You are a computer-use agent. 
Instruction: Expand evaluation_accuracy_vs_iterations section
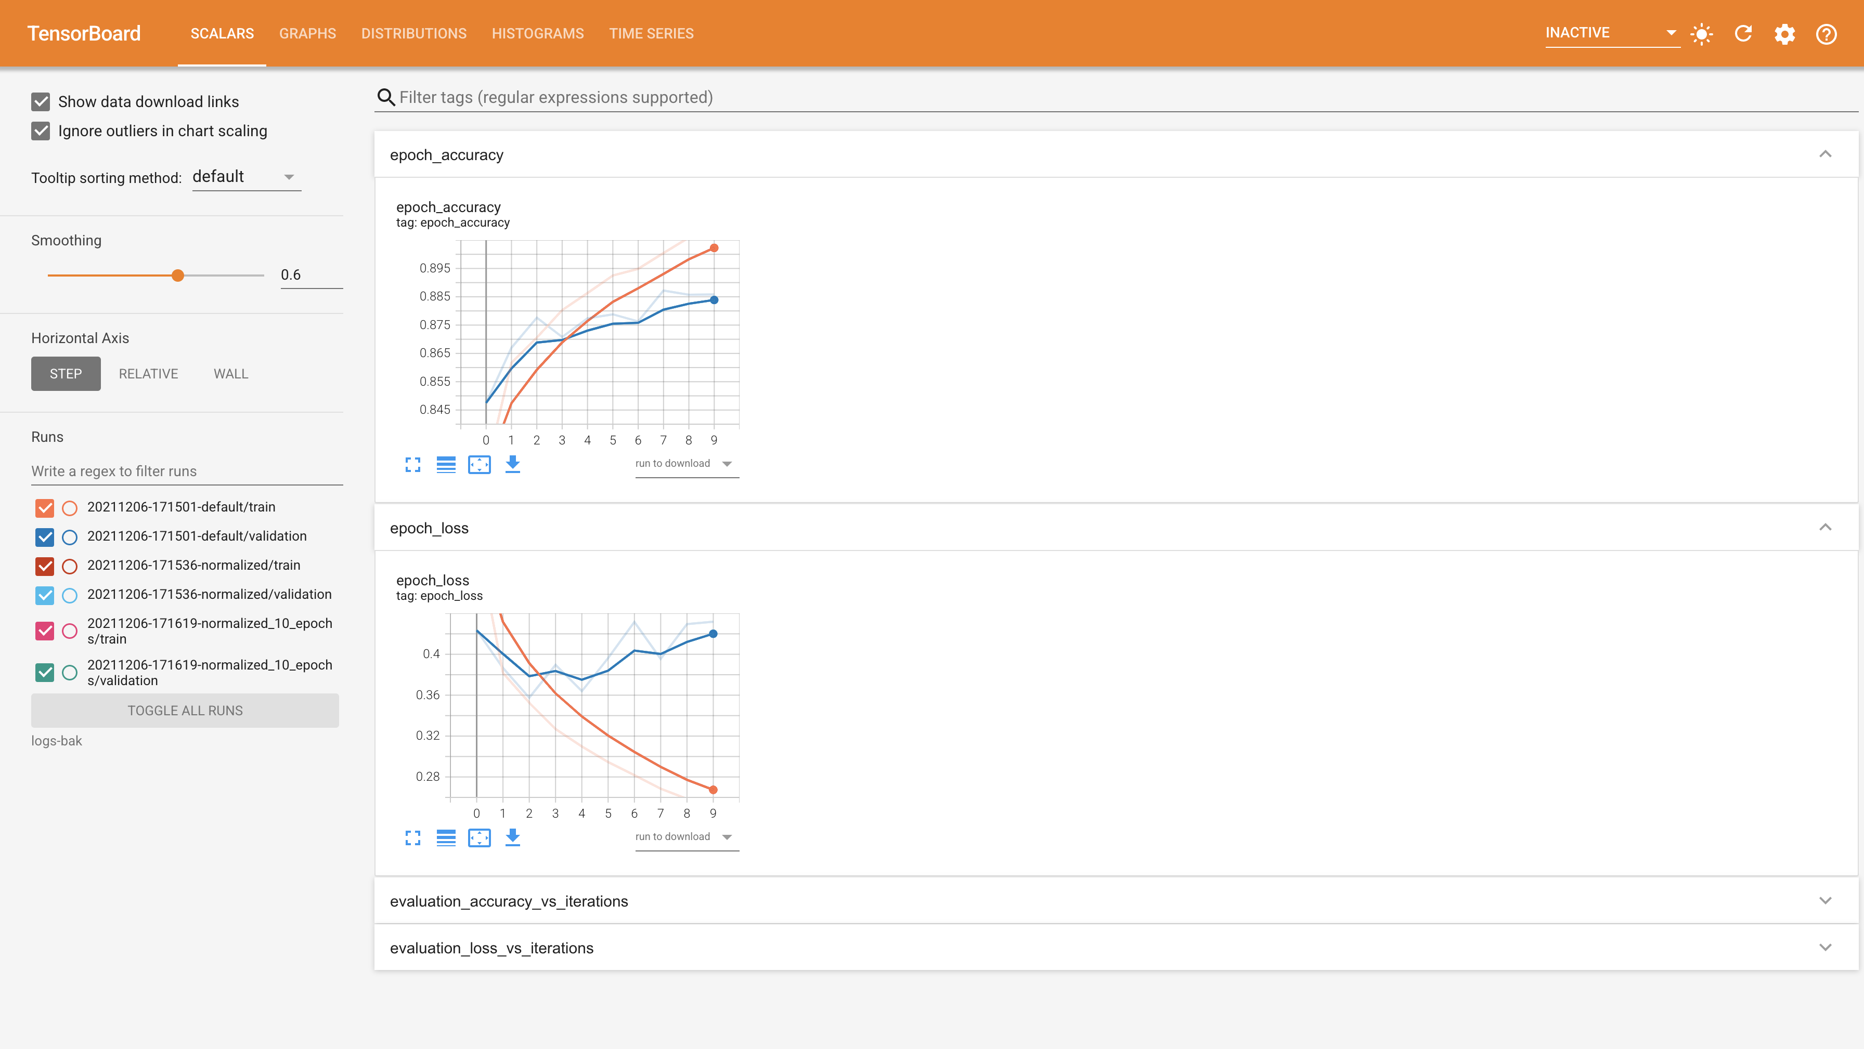click(1825, 901)
